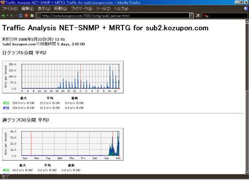Click the Go icon beside the address bar
Image resolution: width=249 pixels, height=180 pixels.
tap(198, 16)
